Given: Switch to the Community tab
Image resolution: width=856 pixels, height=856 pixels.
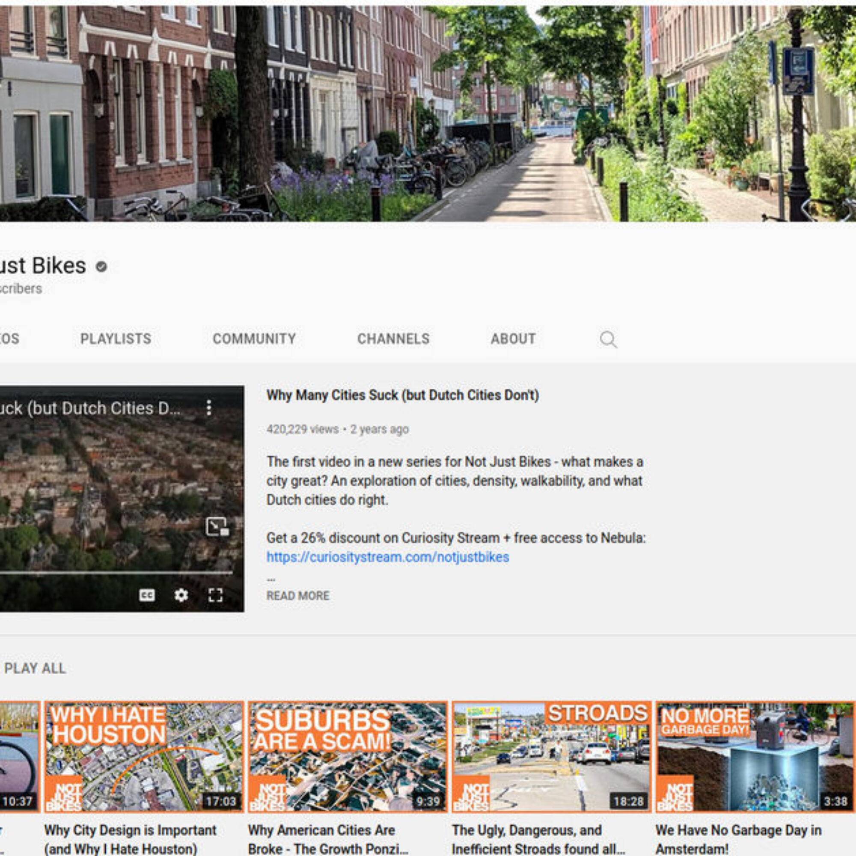Looking at the screenshot, I should coord(254,339).
